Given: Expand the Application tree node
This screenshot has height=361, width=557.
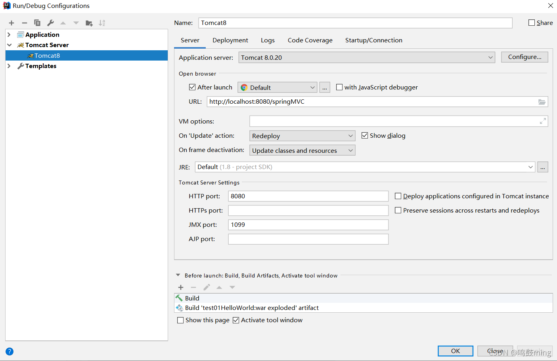Looking at the screenshot, I should [9, 35].
